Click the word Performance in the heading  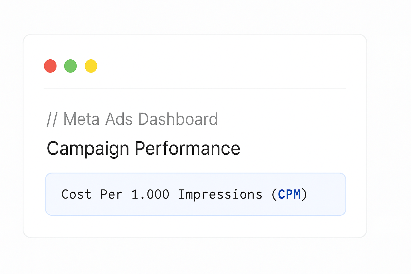[x=187, y=149]
